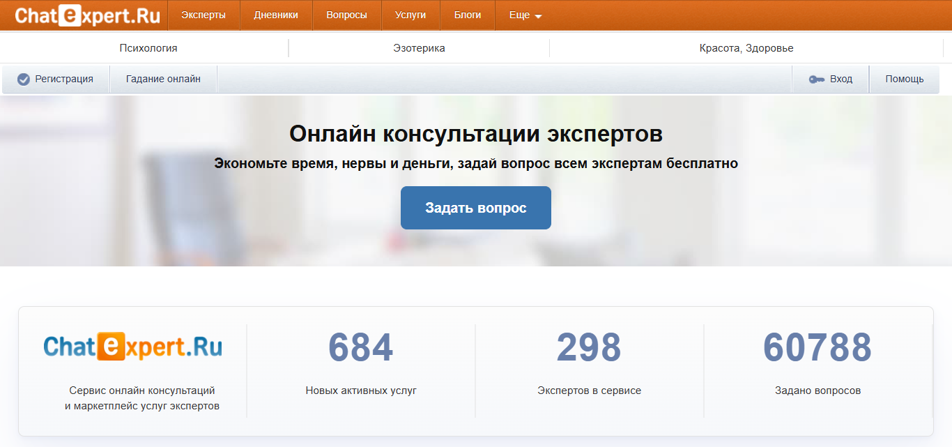Screen dimensions: 952x447
Task: Open the Регистрация link
Action: pos(56,79)
